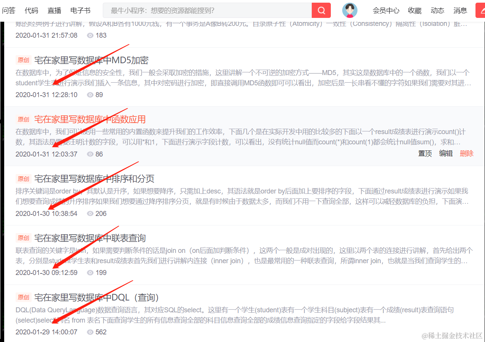
Task: Click view count 86
Action: (x=99, y=154)
